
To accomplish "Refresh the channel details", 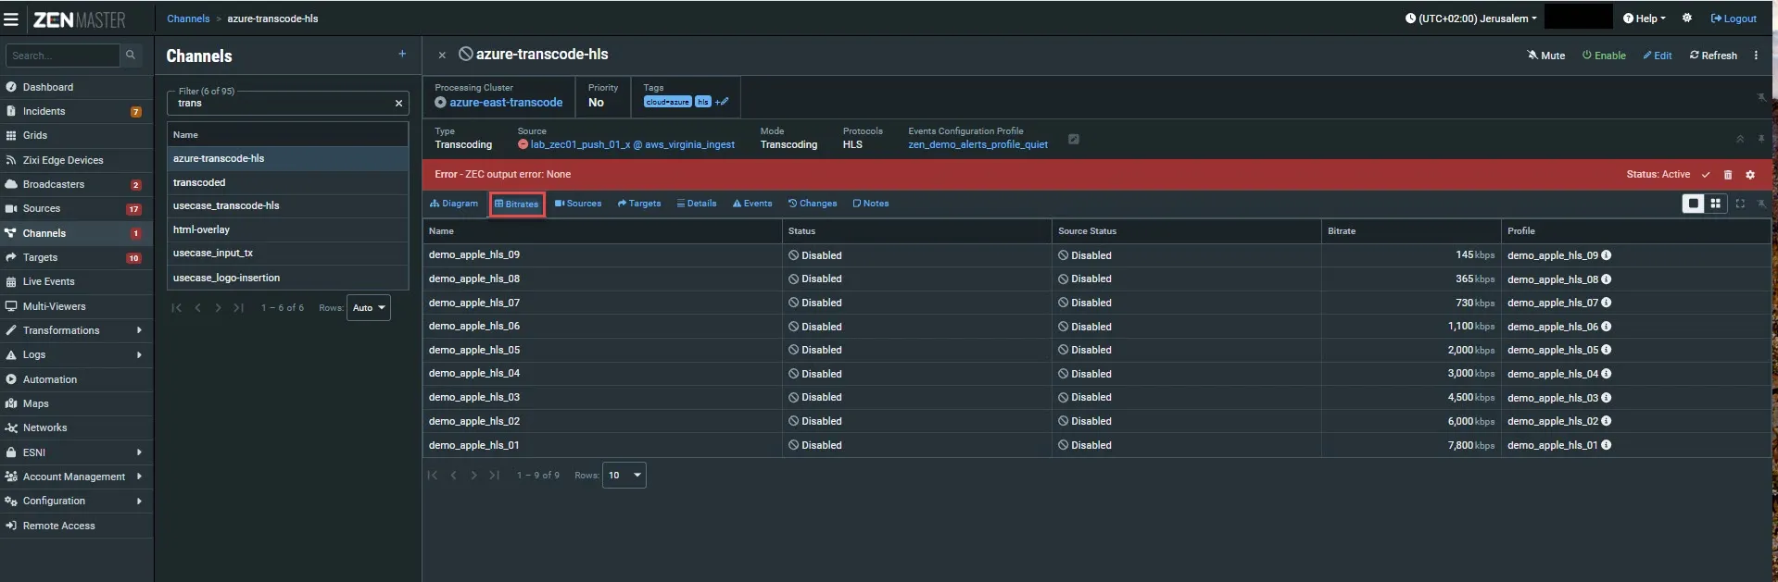I will coord(1713,56).
